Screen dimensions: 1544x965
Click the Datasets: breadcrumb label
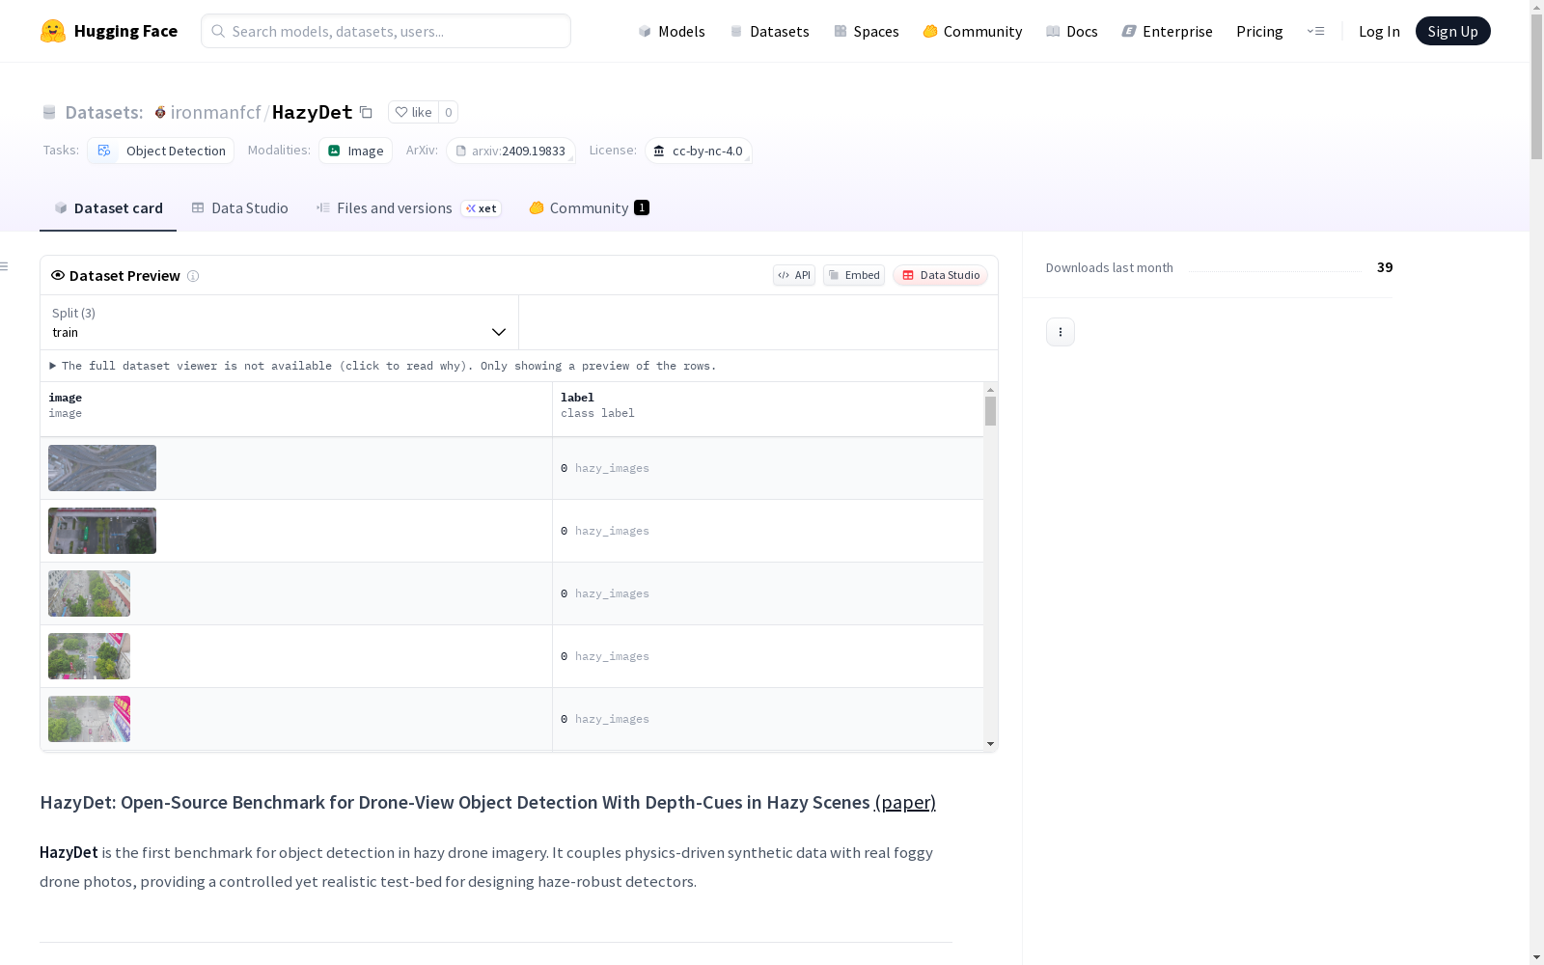pyautogui.click(x=104, y=112)
